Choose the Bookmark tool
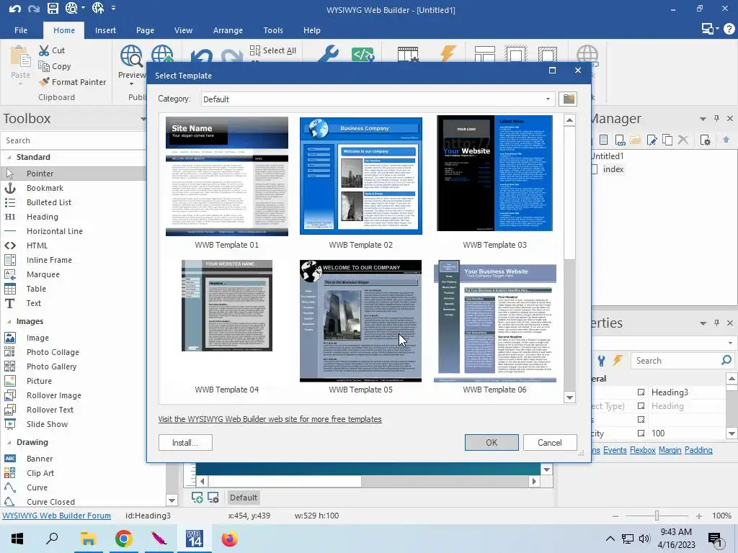The width and height of the screenshot is (738, 553). pyautogui.click(x=45, y=188)
